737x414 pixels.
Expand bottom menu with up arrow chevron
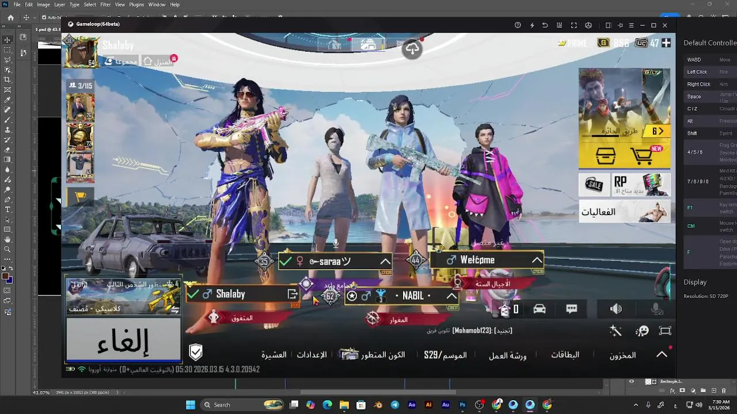point(662,355)
